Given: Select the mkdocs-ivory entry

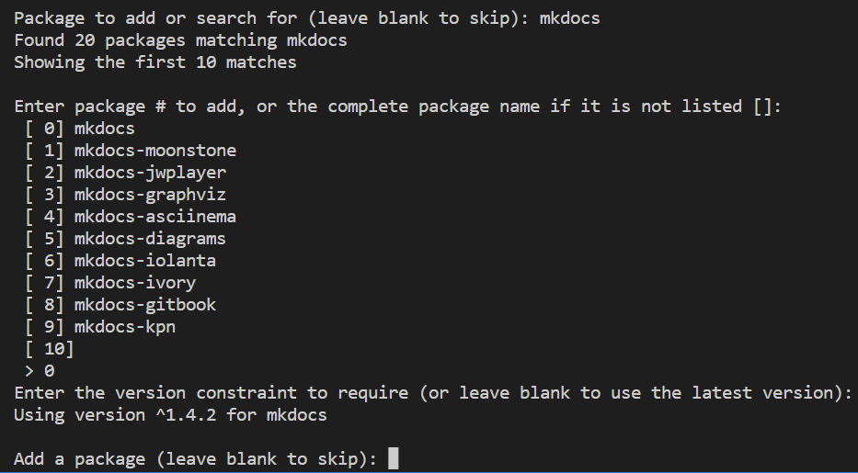Looking at the screenshot, I should [110, 283].
